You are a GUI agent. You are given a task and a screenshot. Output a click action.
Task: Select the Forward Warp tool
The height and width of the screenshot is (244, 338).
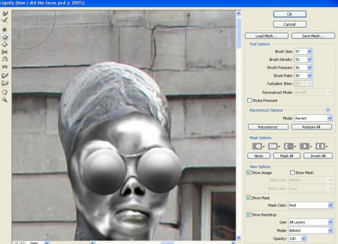[x=5, y=13]
